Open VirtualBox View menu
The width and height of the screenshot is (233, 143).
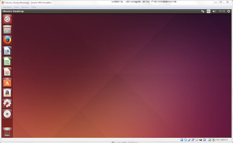16,7
